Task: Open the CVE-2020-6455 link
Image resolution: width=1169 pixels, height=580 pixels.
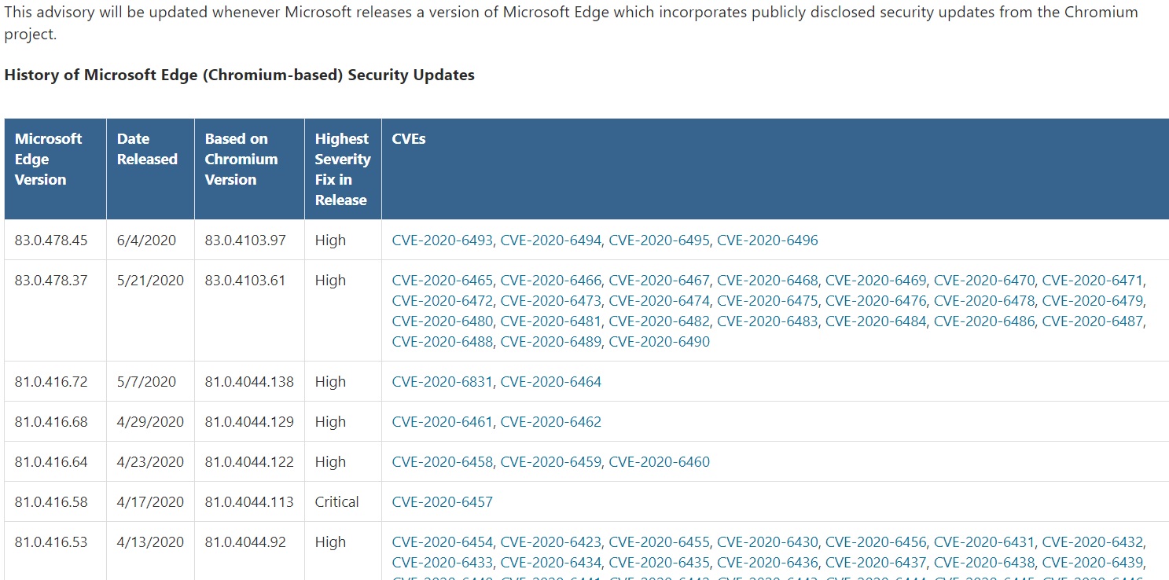Action: [x=660, y=542]
